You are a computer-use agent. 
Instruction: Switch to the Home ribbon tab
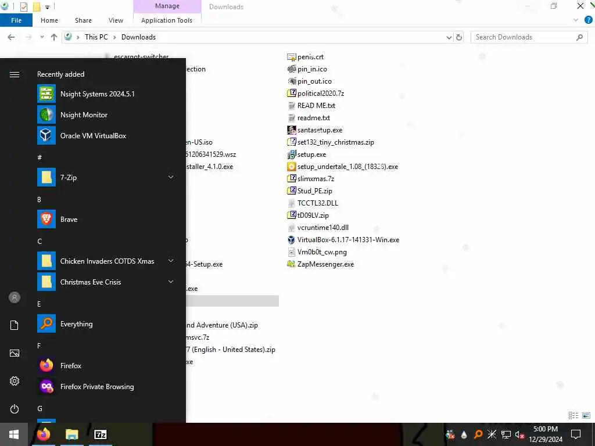tap(49, 20)
